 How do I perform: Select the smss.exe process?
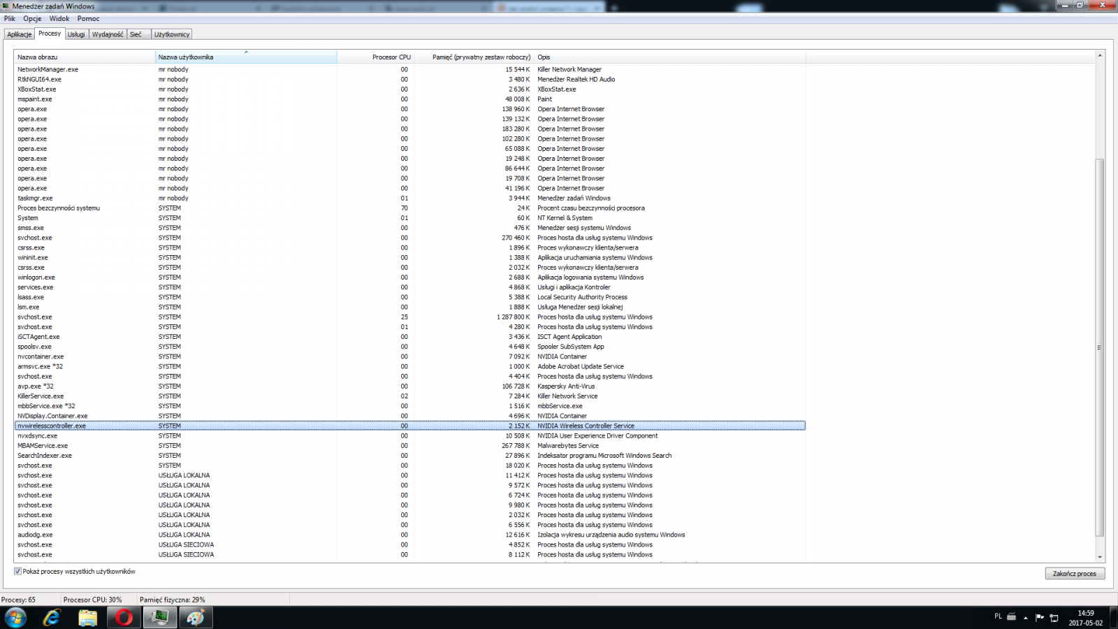pos(409,228)
